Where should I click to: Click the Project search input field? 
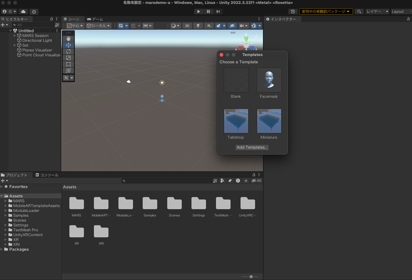[167, 181]
